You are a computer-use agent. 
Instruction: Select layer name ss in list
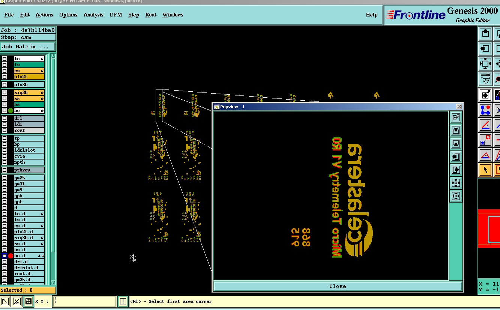[29, 98]
